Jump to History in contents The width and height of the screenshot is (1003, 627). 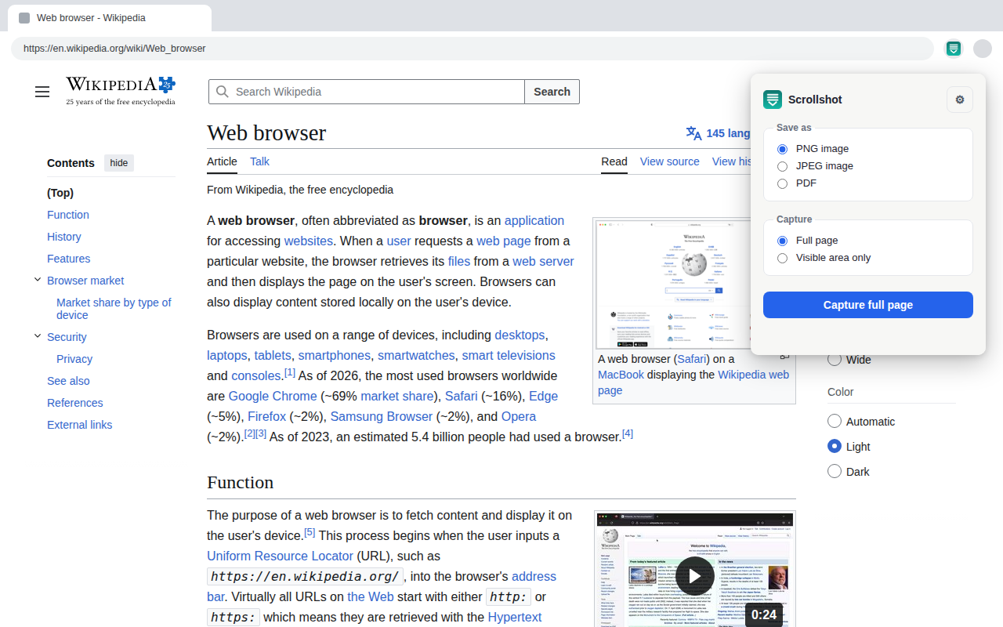(64, 237)
